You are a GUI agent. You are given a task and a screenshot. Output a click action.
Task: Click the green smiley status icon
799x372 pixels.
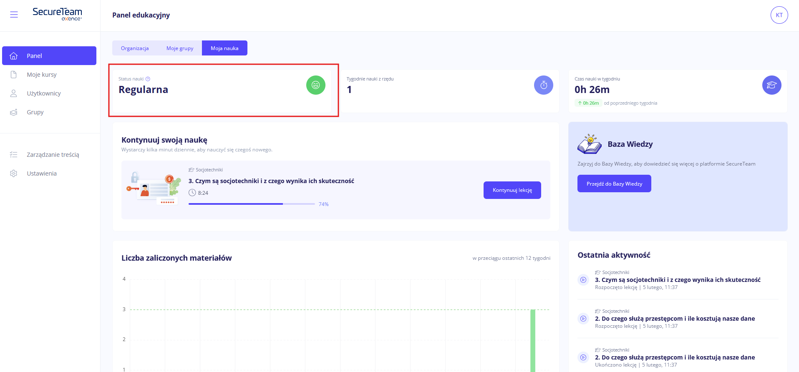[315, 85]
